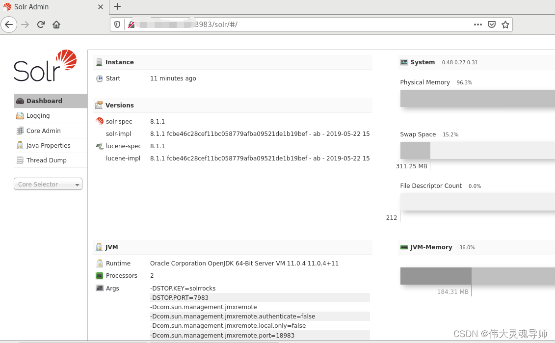Click the JVM section header icon
This screenshot has width=555, height=343.
(99, 247)
